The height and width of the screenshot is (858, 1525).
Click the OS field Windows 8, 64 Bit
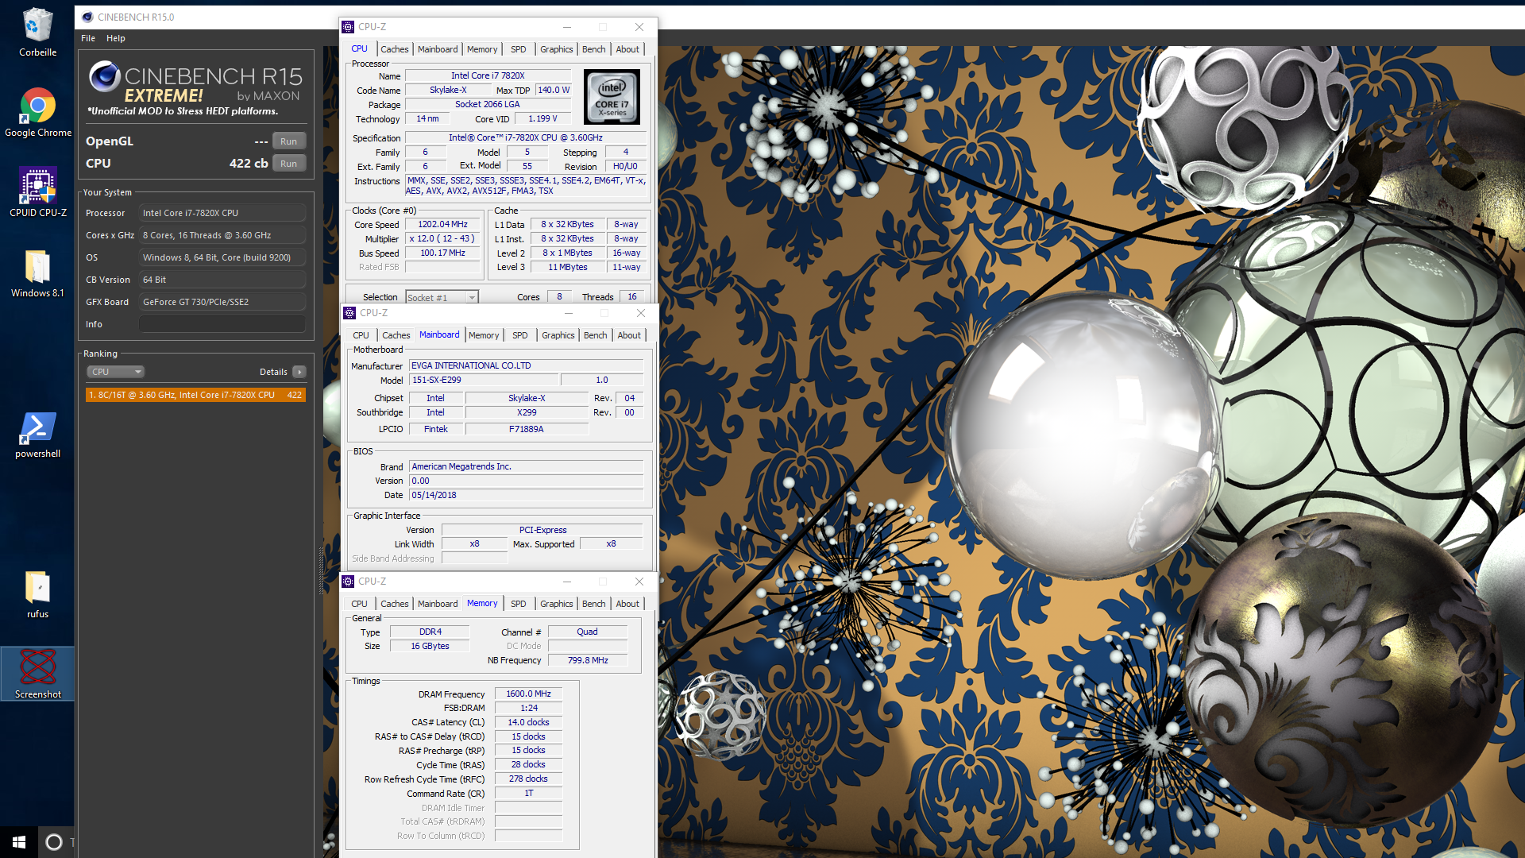(222, 257)
